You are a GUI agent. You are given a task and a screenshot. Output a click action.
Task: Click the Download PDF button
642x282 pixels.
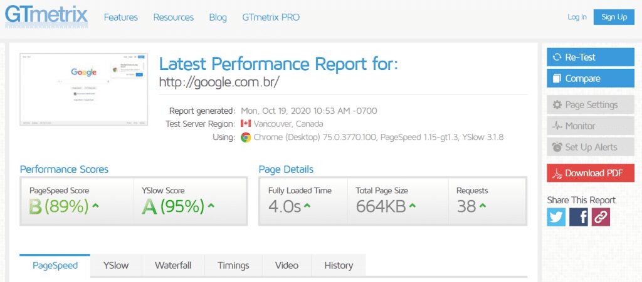click(591, 173)
